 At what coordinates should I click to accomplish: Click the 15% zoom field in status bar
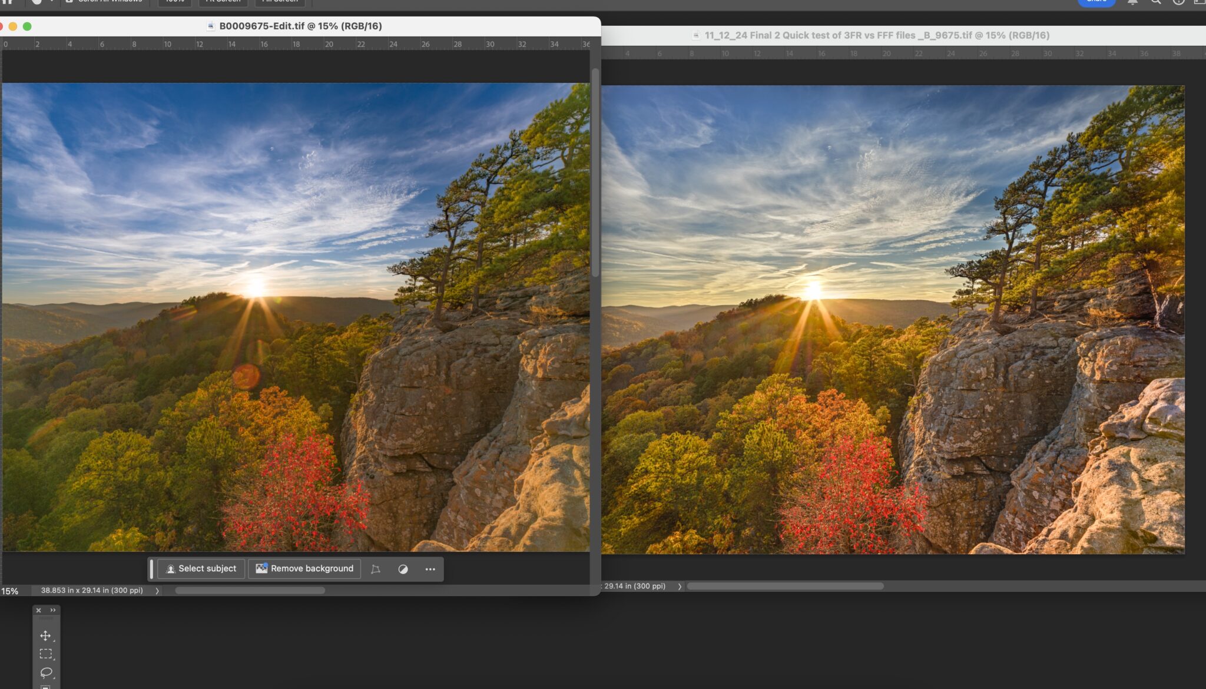[10, 591]
